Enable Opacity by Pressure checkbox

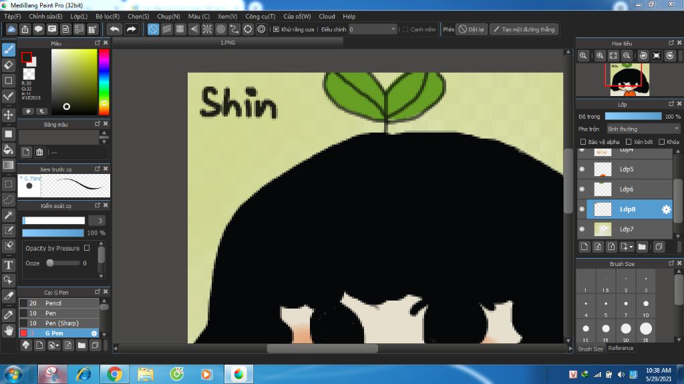tap(87, 248)
